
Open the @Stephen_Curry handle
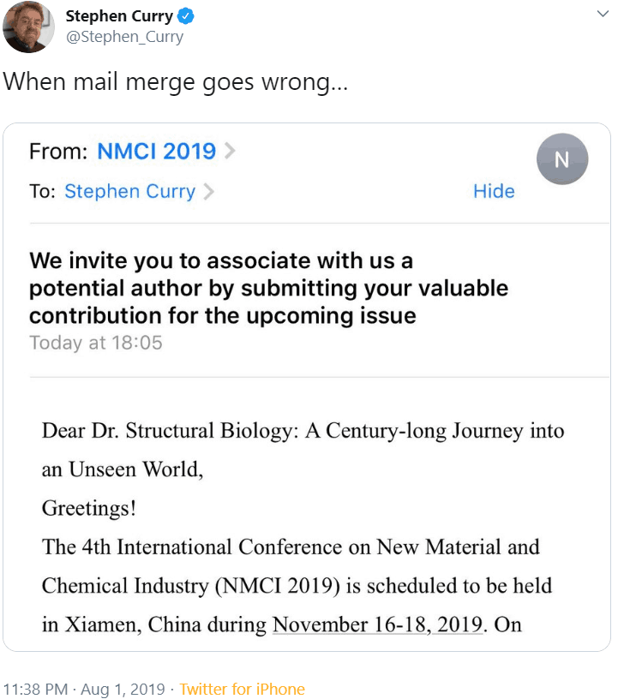124,37
